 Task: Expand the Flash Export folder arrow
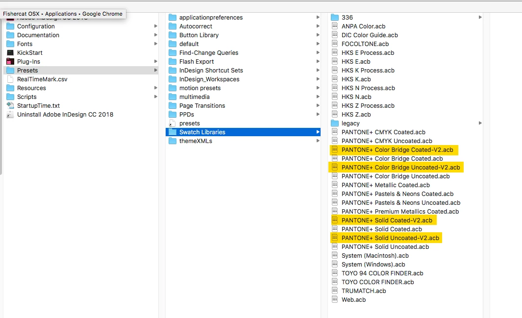coord(318,62)
